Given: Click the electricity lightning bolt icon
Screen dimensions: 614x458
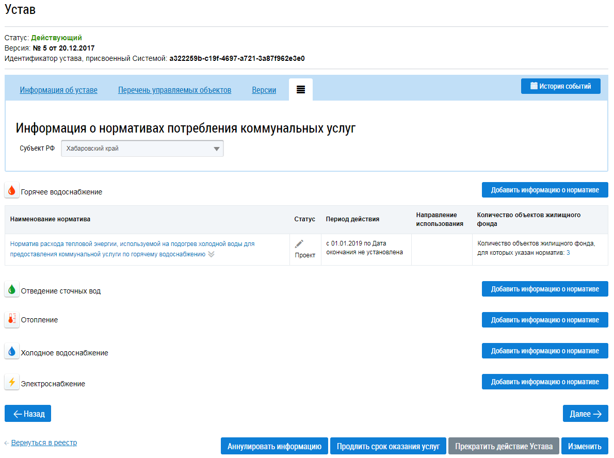Looking at the screenshot, I should click(12, 383).
